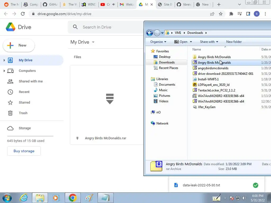Switch to the Gmail Welcome tab
Viewport: 271px width, 203px height.
tap(127, 4)
